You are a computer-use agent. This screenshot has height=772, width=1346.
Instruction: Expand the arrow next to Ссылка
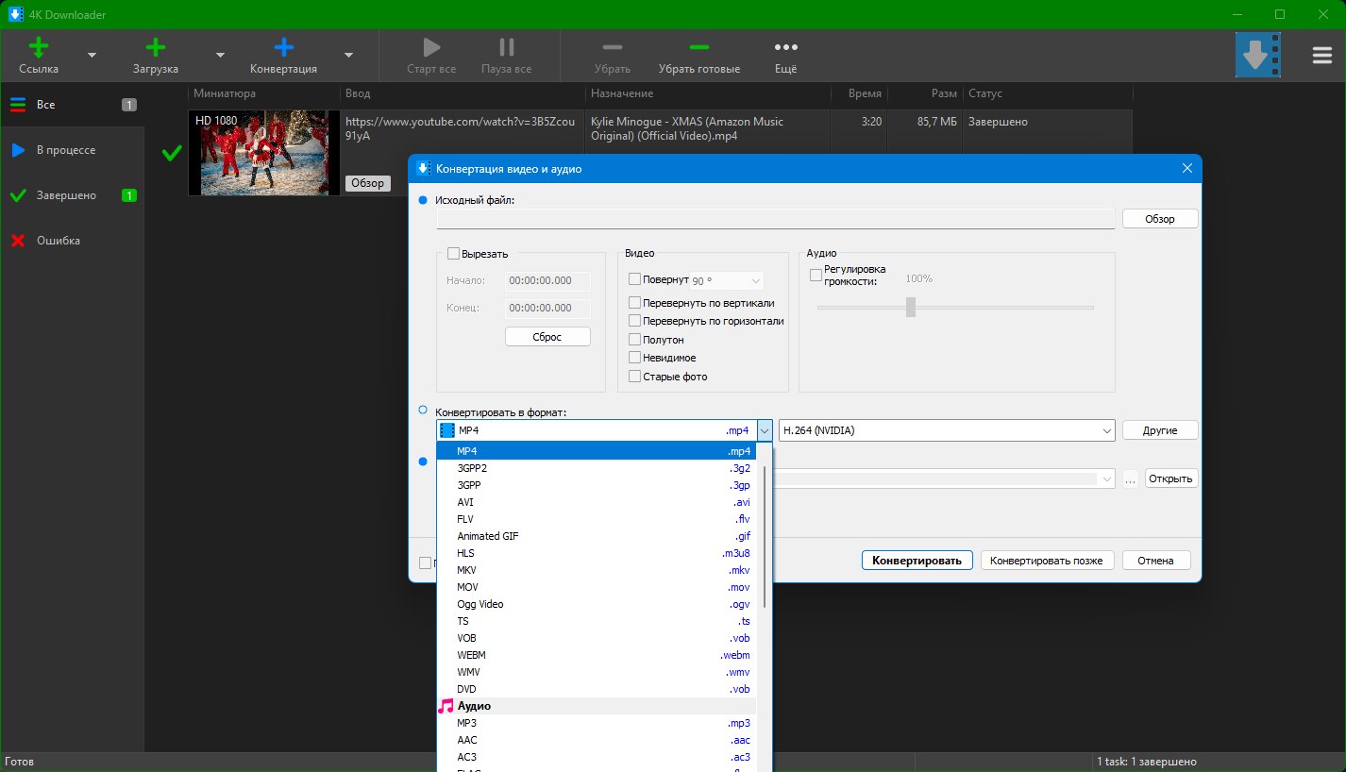92,55
